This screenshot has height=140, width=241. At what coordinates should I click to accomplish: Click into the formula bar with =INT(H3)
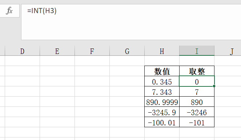(131, 22)
